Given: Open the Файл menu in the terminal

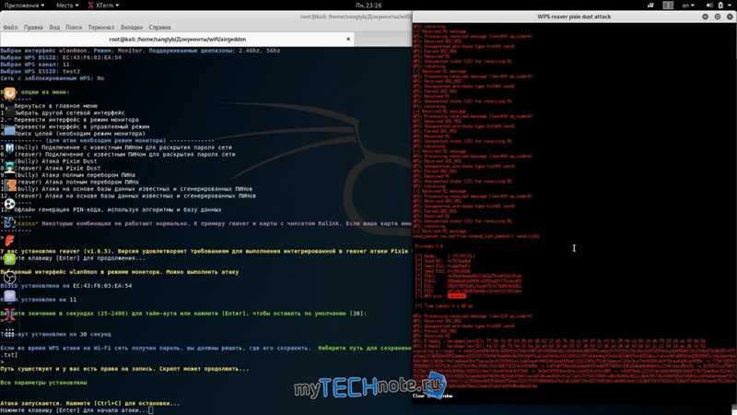Looking at the screenshot, I should 10,28.
